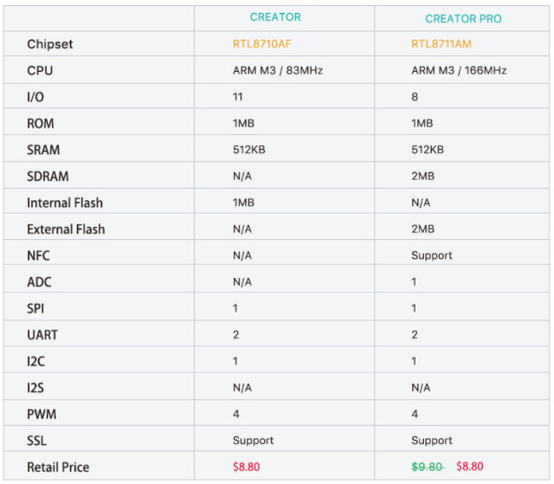The width and height of the screenshot is (554, 484).
Task: Select the SSL row label
Action: pyautogui.click(x=36, y=441)
